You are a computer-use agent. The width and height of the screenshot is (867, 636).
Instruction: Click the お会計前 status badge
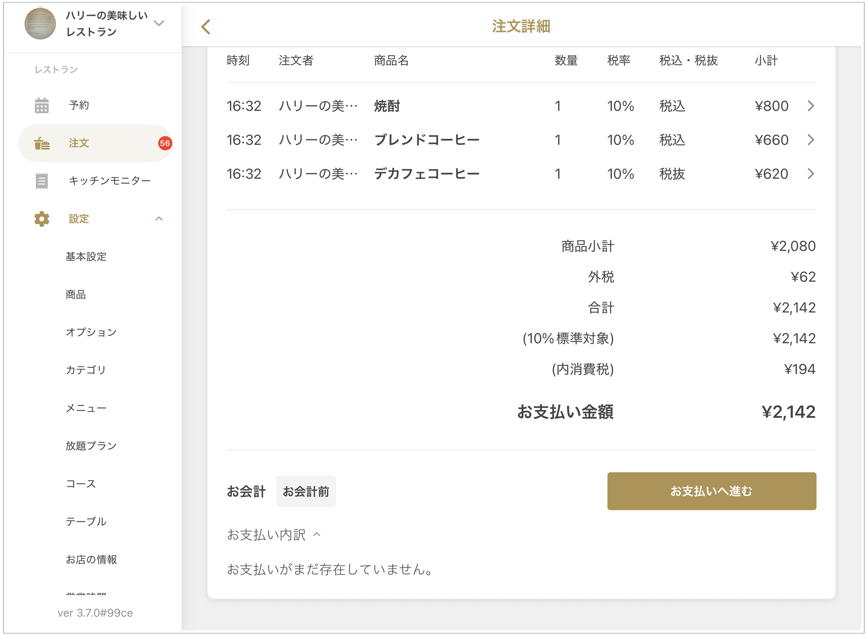tap(306, 492)
